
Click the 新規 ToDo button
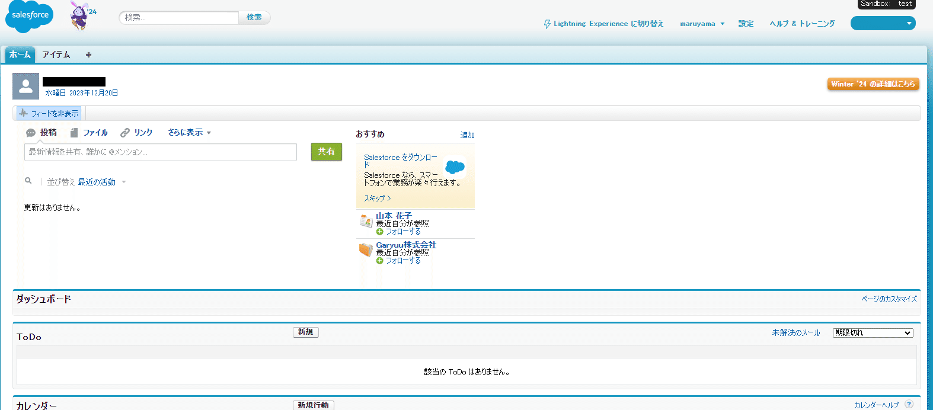306,332
